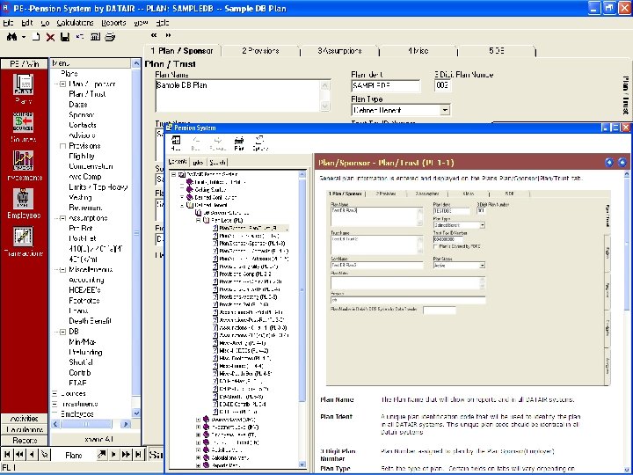Screen dimensions: 633x475
Task: Open the Plan Type dropdown
Action: 445,110
